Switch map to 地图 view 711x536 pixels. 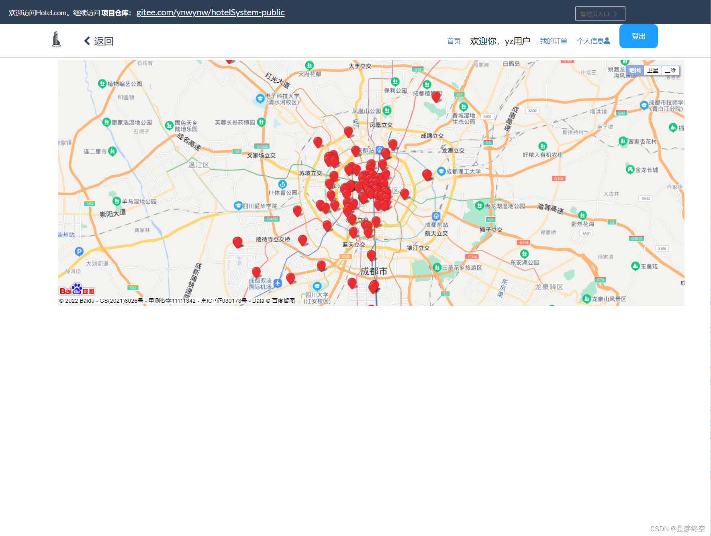pyautogui.click(x=635, y=70)
